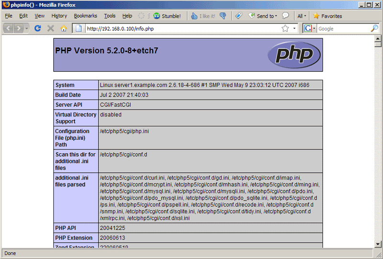Click the PHP logo image
Screen dimensions: 383x259
click(294, 55)
